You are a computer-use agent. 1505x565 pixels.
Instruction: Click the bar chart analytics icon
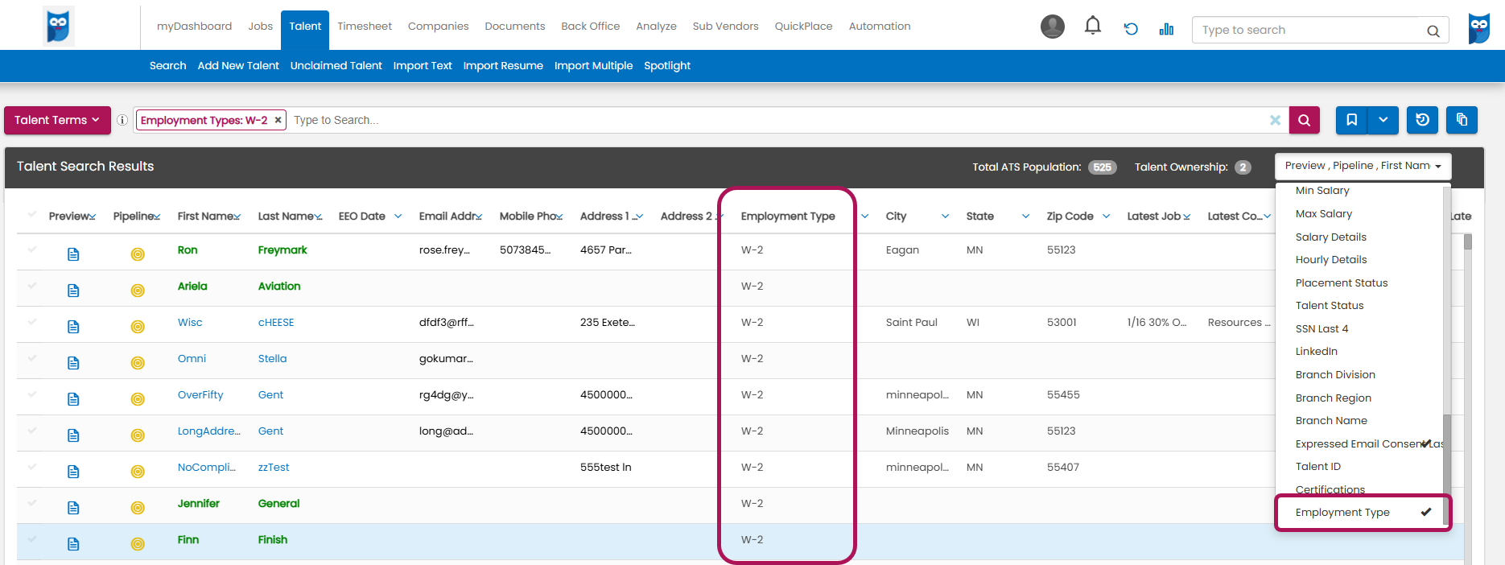pos(1166,29)
